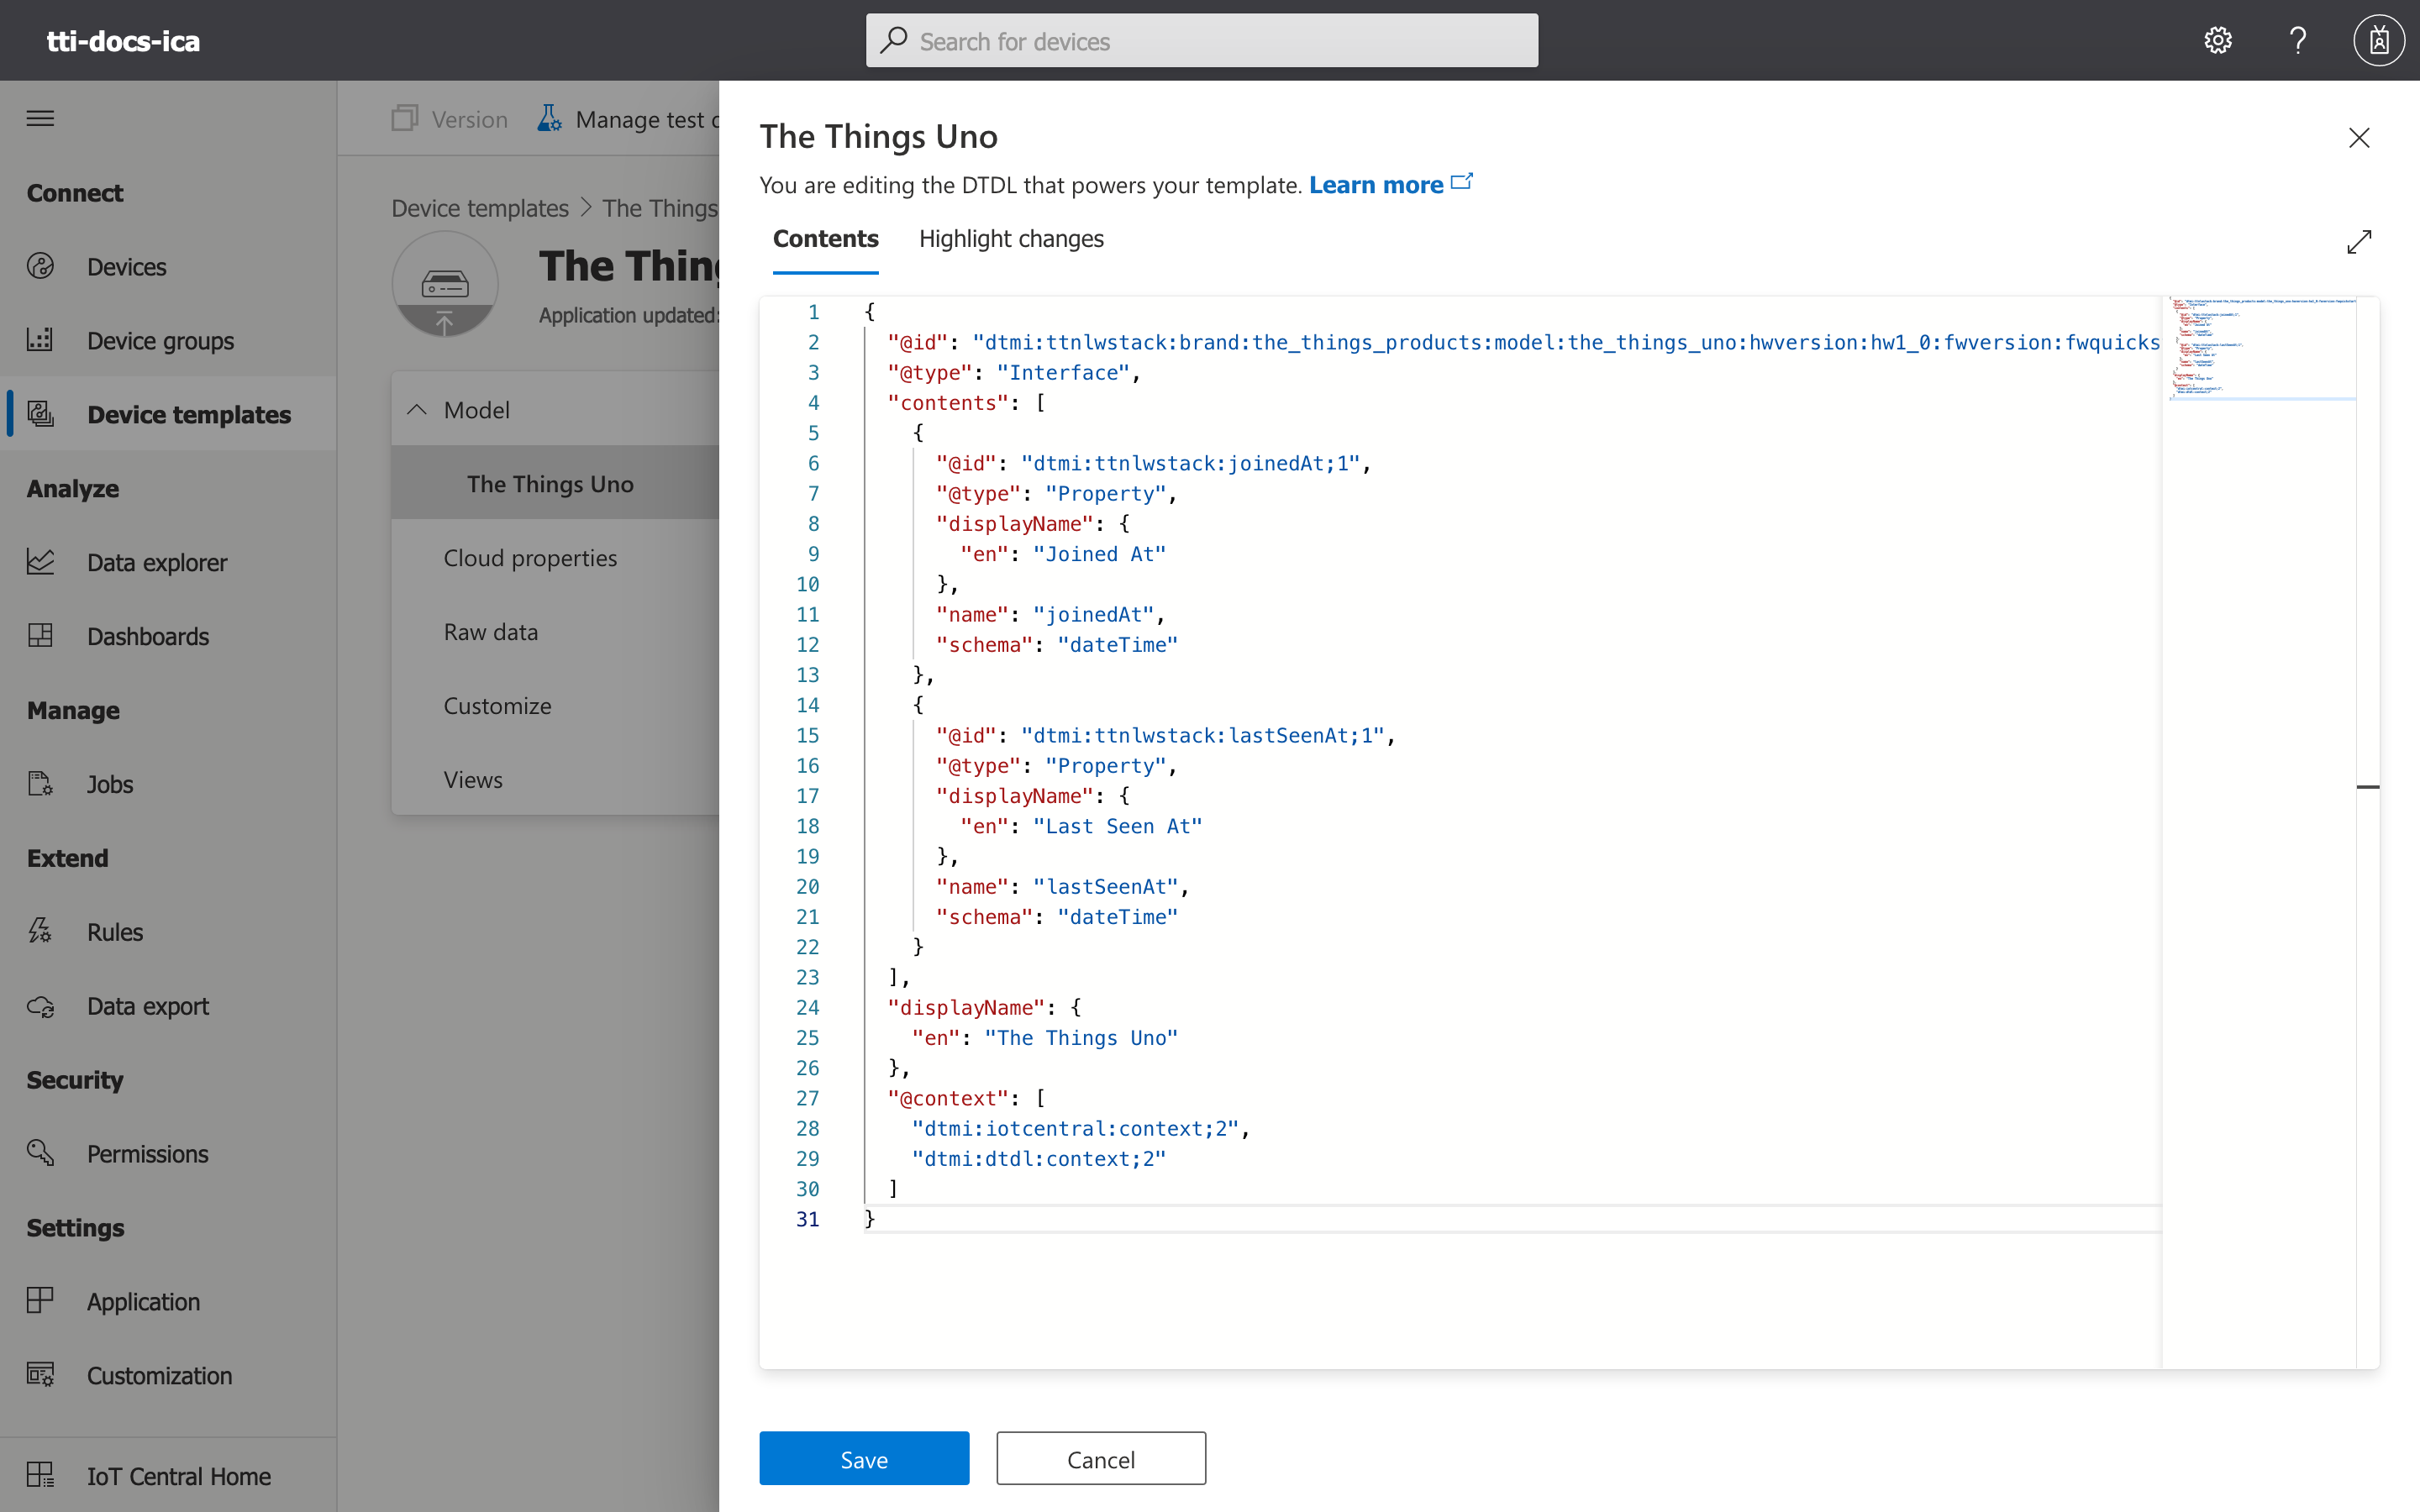Click the help question mark icon
Screen dimensions: 2420x1512
[2298, 40]
